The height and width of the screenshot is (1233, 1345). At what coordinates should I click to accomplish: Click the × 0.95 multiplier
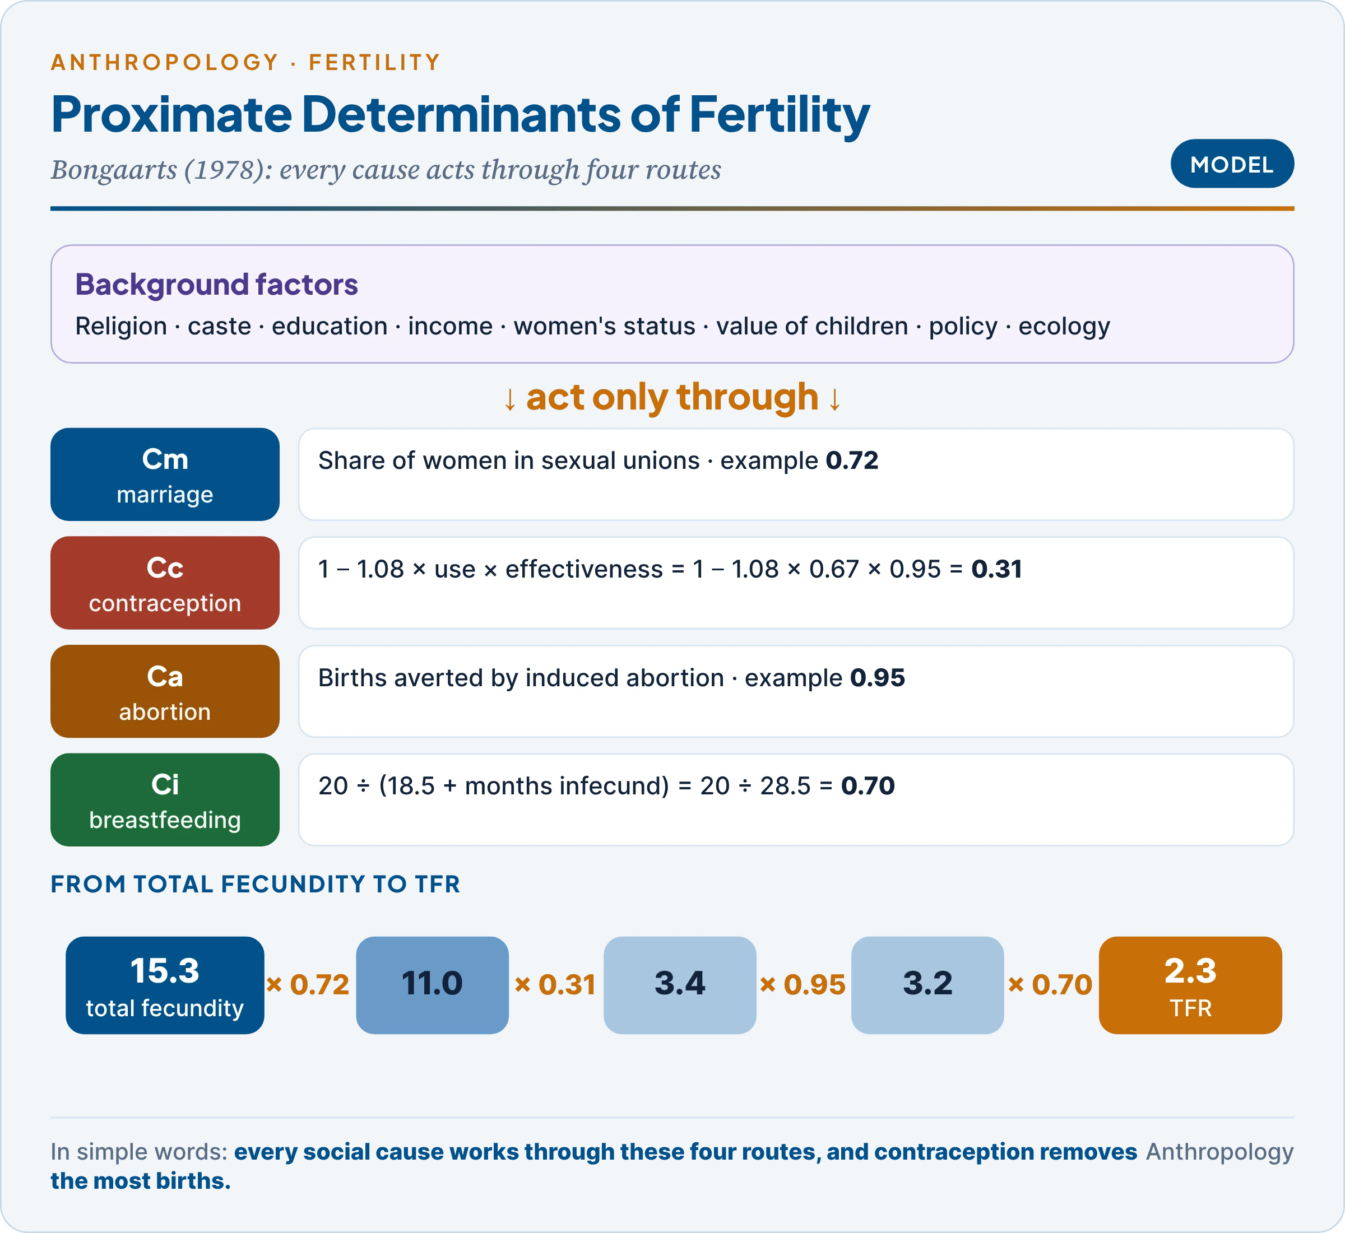click(x=803, y=985)
